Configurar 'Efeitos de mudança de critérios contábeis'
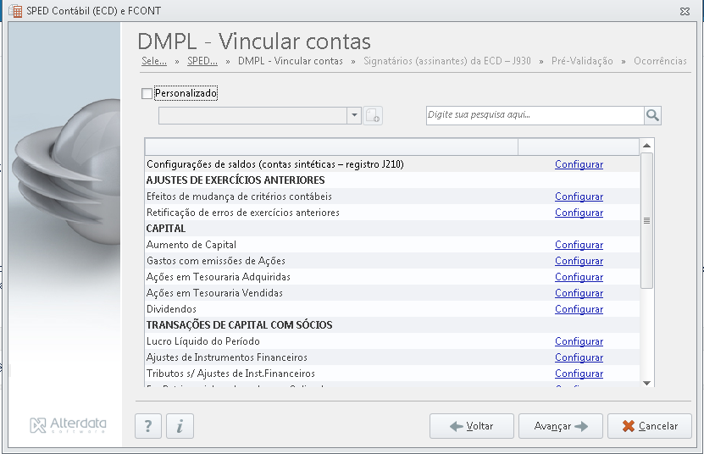704x454 pixels. 579,197
